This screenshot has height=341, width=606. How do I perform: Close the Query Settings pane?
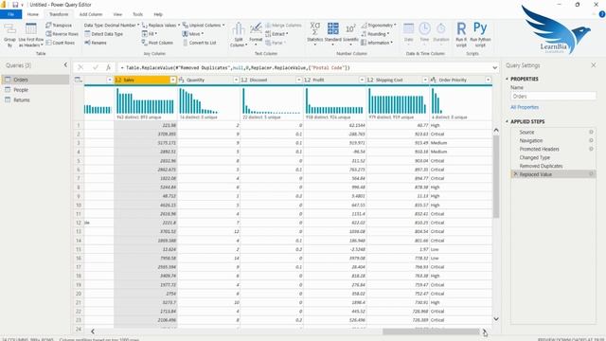click(594, 65)
